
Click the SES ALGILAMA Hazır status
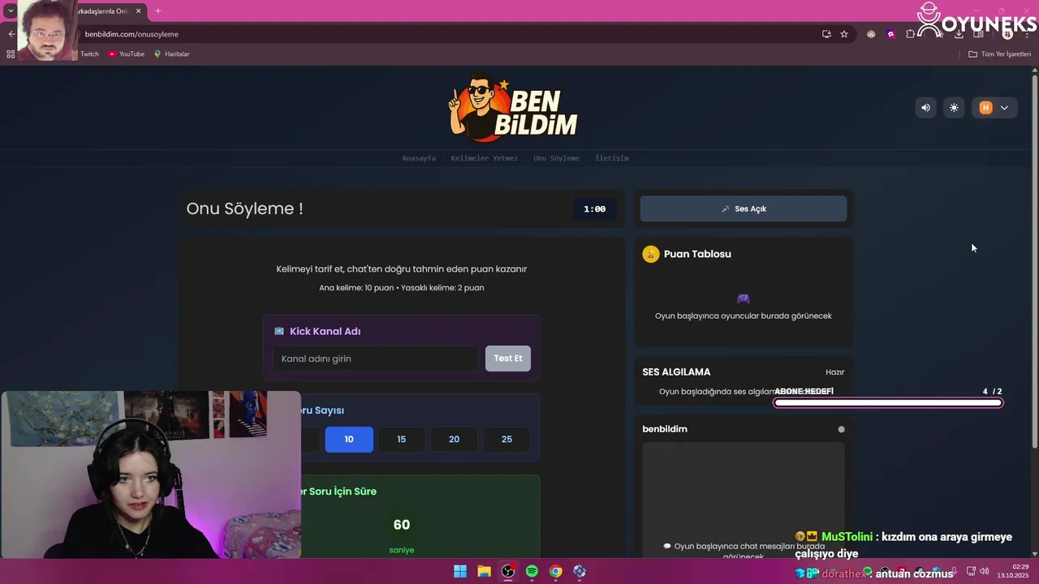click(834, 372)
